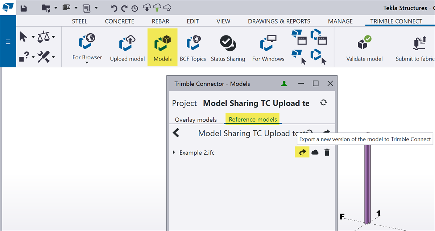The height and width of the screenshot is (231, 435).
Task: Open the DRAWINGS & REPORTS tab
Action: click(x=279, y=21)
